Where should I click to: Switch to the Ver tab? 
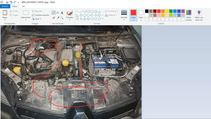(23, 6)
